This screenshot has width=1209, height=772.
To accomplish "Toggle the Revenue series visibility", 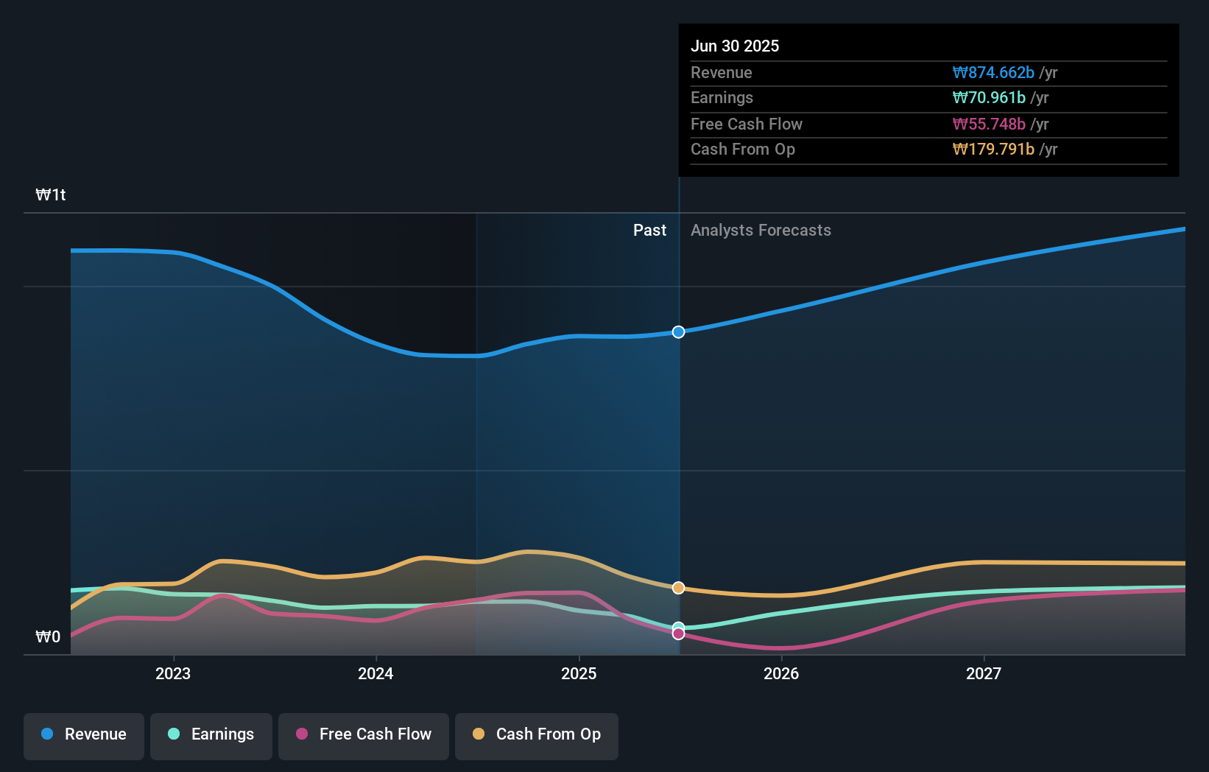I will coord(83,736).
